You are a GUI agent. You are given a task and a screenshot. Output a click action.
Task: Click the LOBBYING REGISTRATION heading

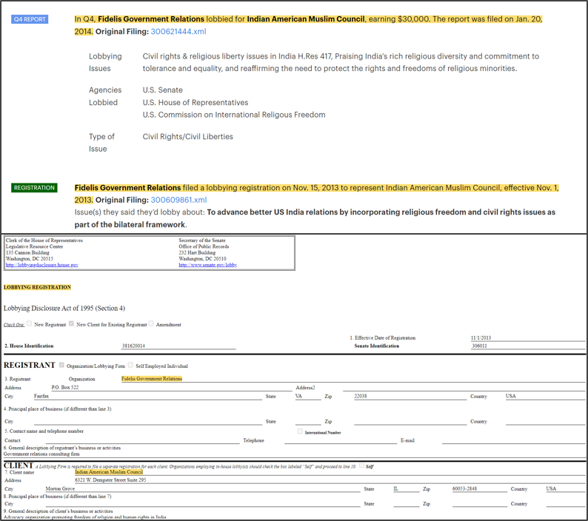click(37, 287)
